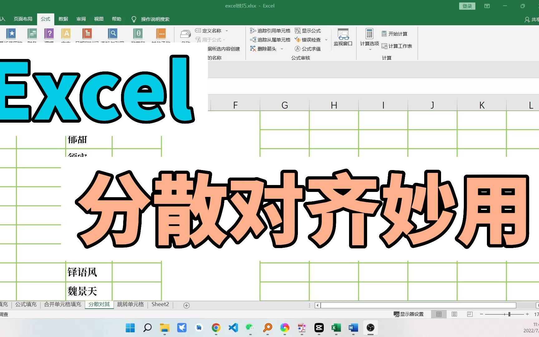The width and height of the screenshot is (539, 337).
Task: Open the Math & Trig functions icon
Action: click(138, 33)
